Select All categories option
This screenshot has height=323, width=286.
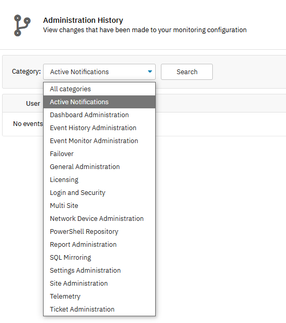(99, 89)
